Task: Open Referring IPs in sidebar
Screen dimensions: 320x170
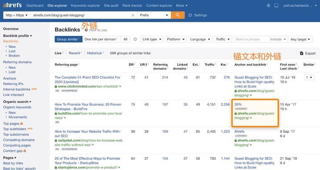Action: (x=13, y=84)
